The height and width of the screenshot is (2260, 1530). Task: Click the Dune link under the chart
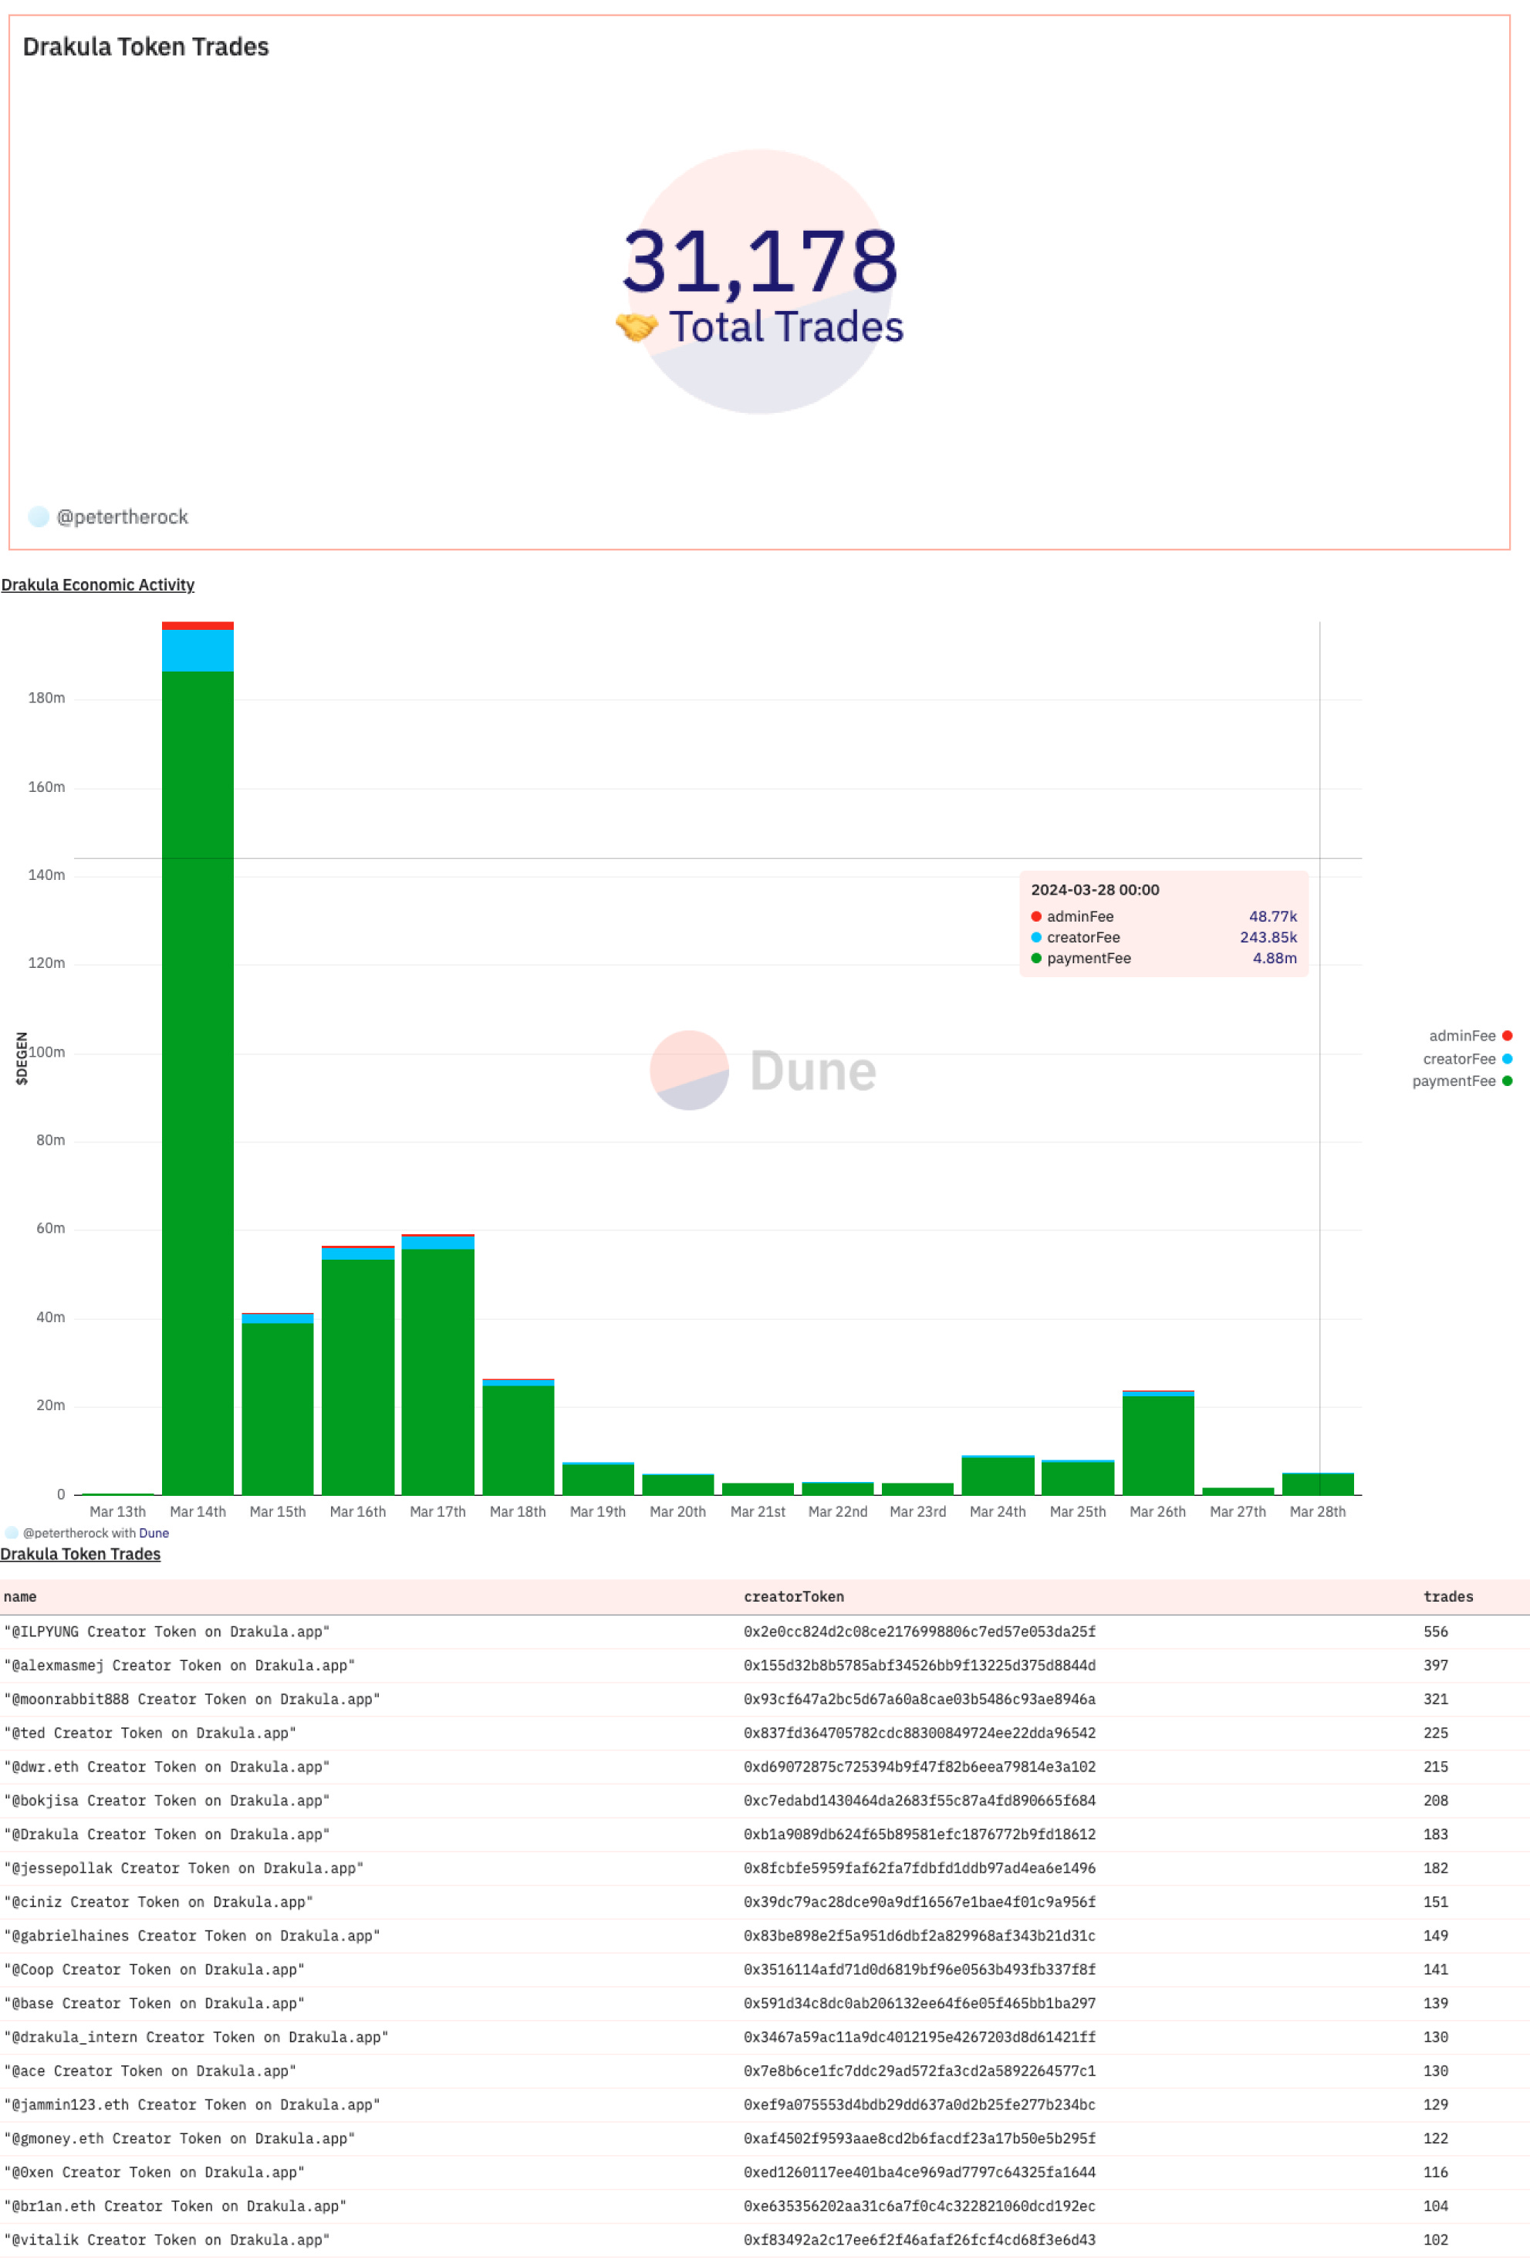[154, 1533]
